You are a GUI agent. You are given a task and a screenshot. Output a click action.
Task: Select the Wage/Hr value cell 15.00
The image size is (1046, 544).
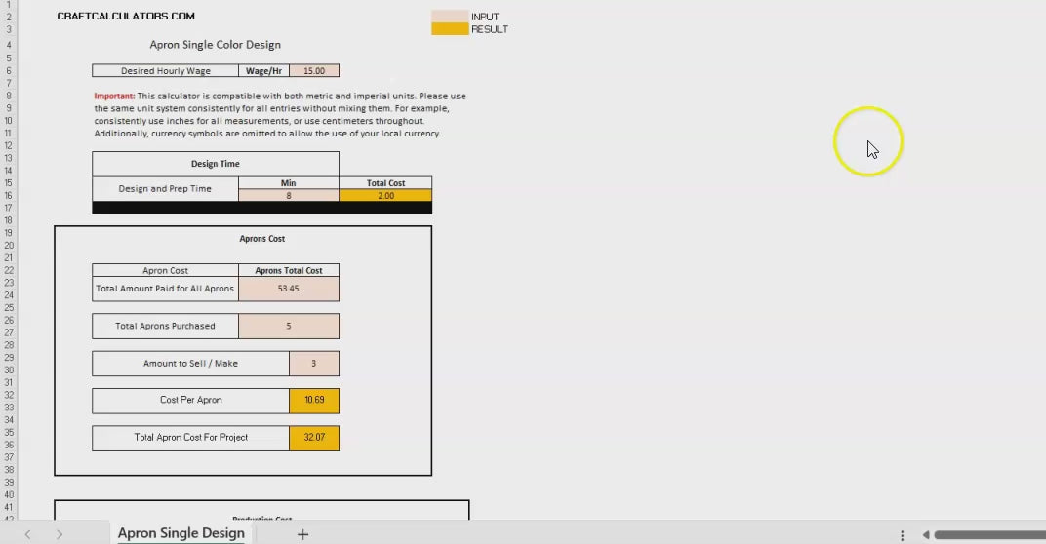(x=314, y=71)
